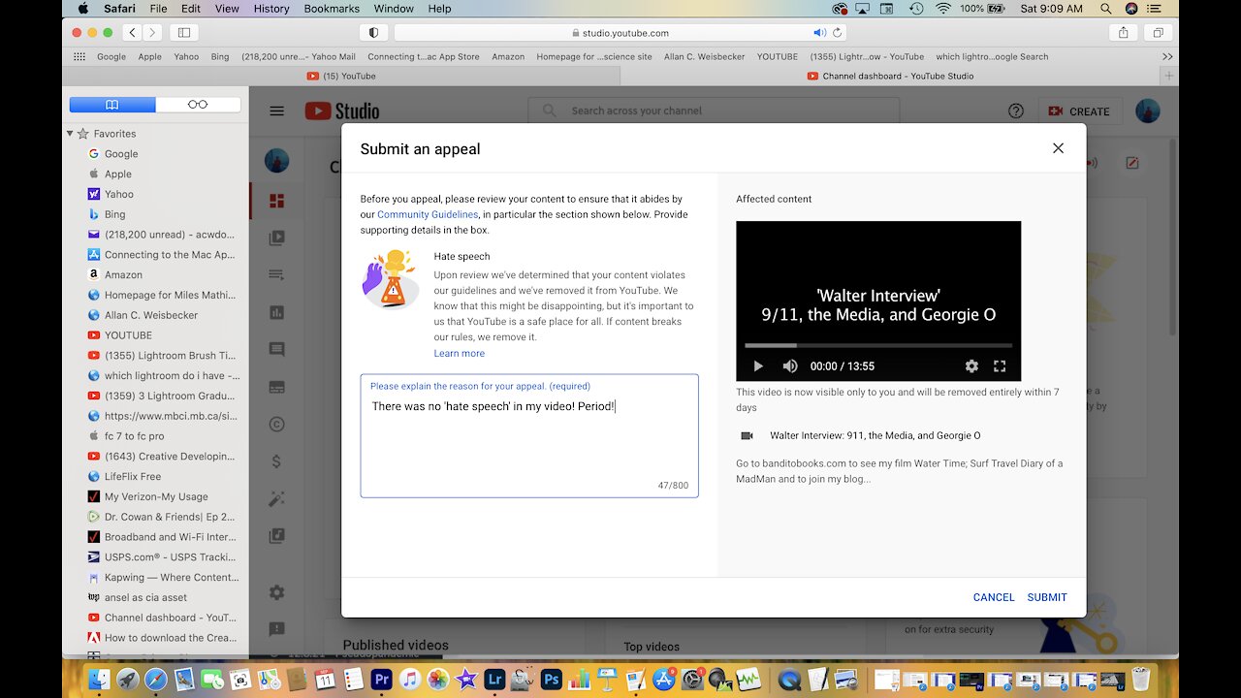
Task: Select Channel dashboard - YouTube Studio tab
Action: (x=890, y=76)
